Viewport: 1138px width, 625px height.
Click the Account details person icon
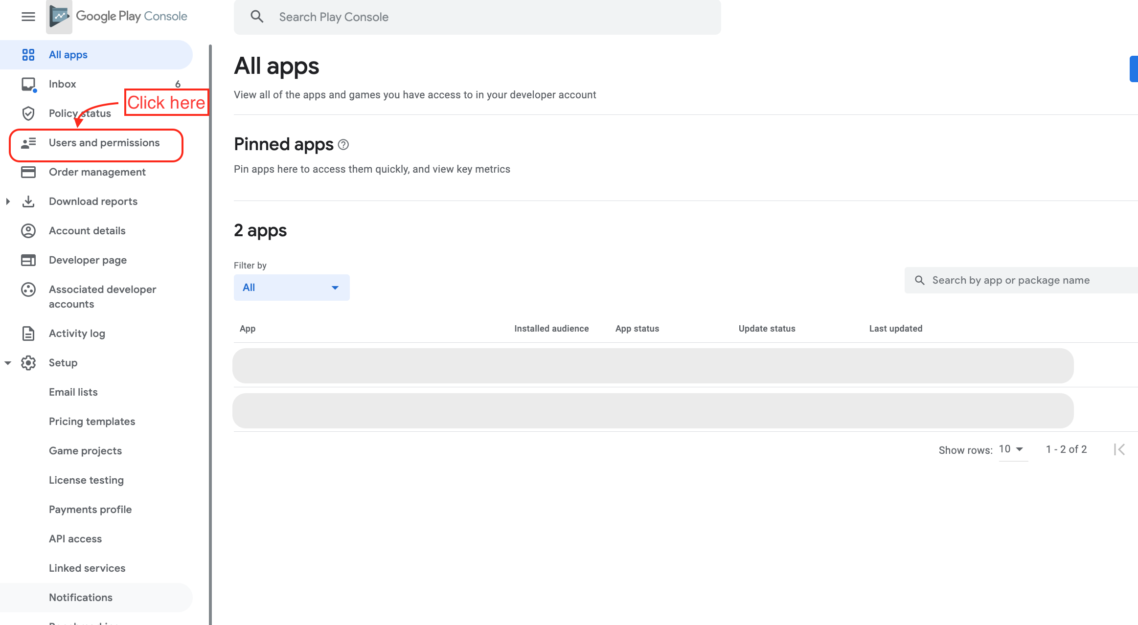pyautogui.click(x=28, y=231)
